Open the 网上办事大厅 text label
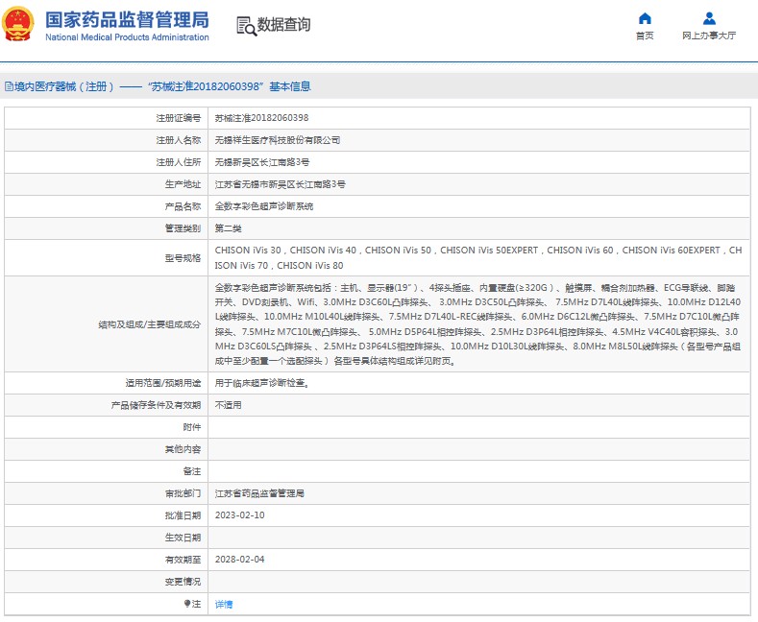 709,36
